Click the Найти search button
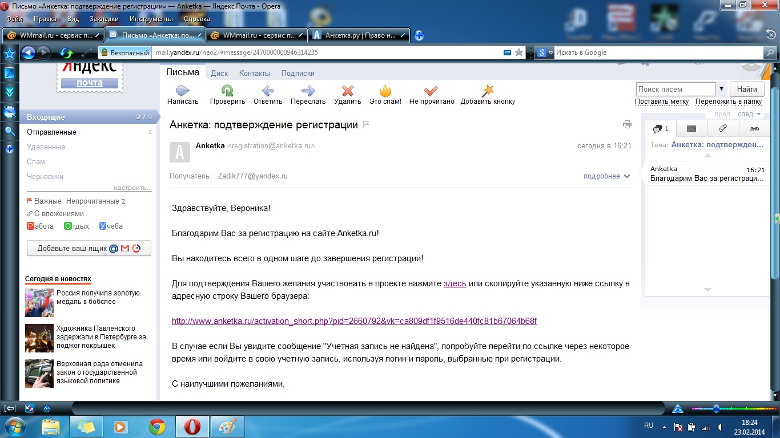780x438 pixels. (x=747, y=89)
